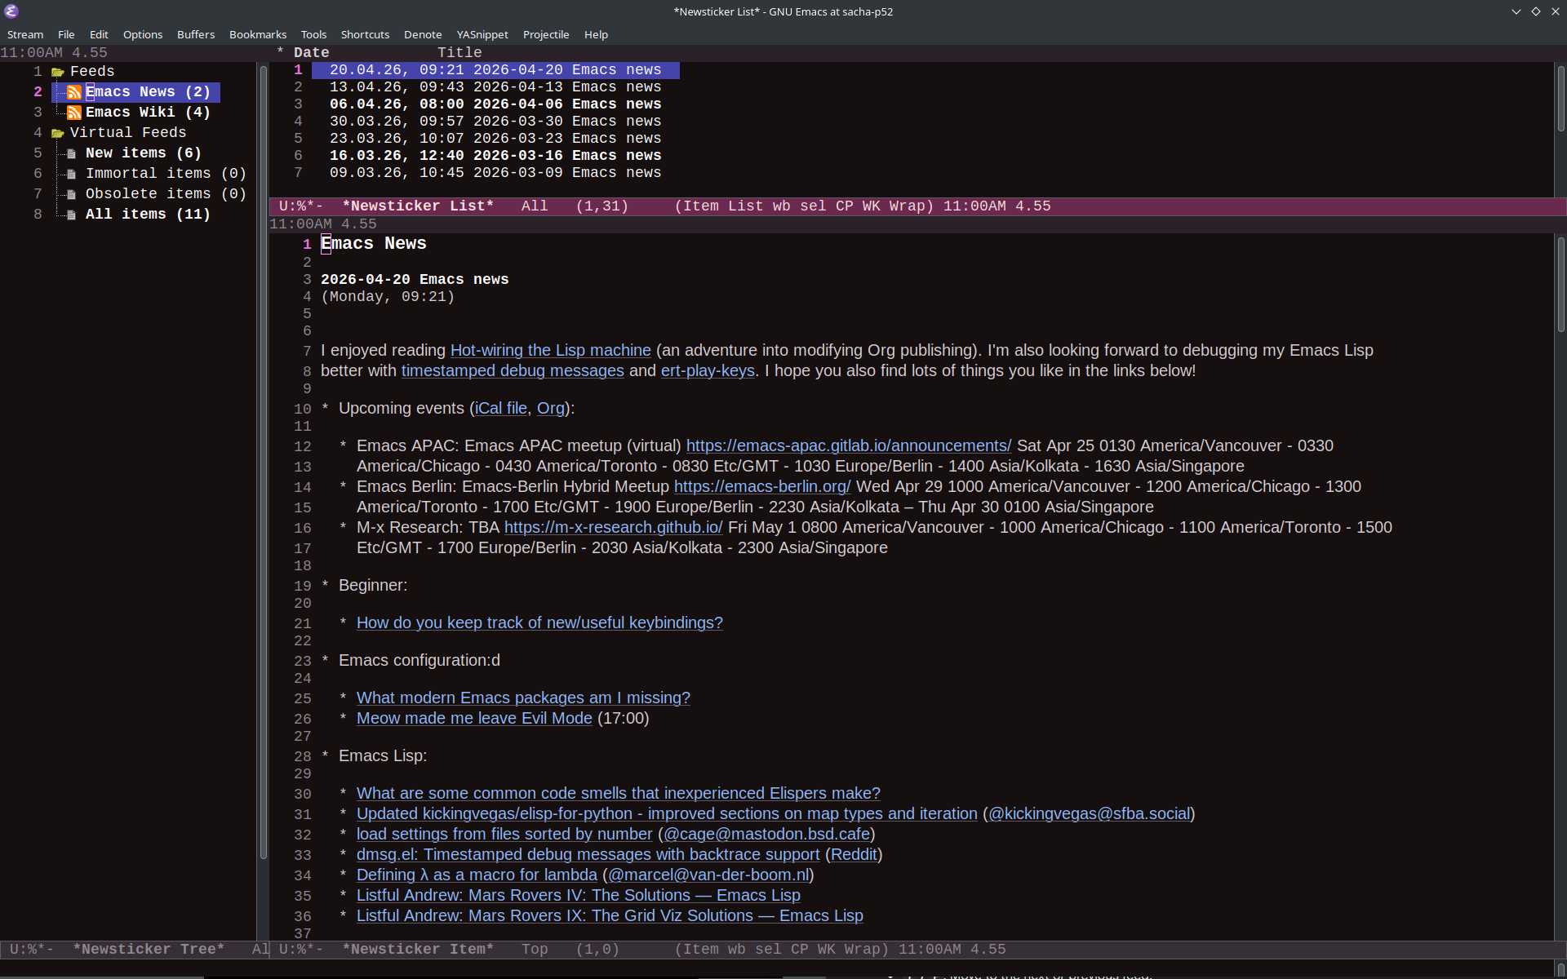
Task: Open the Options menu
Action: (143, 34)
